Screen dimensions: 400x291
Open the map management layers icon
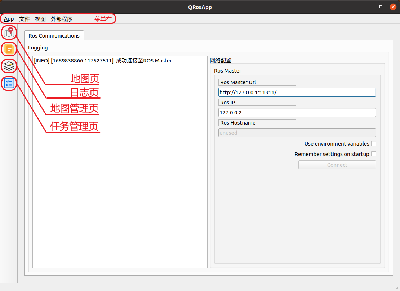click(x=9, y=66)
